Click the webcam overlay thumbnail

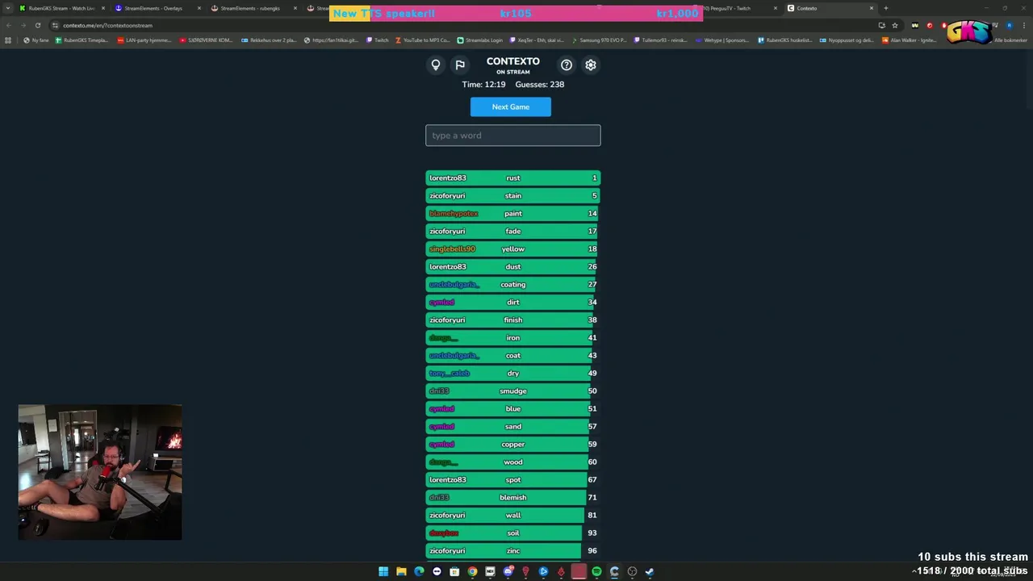tap(100, 473)
